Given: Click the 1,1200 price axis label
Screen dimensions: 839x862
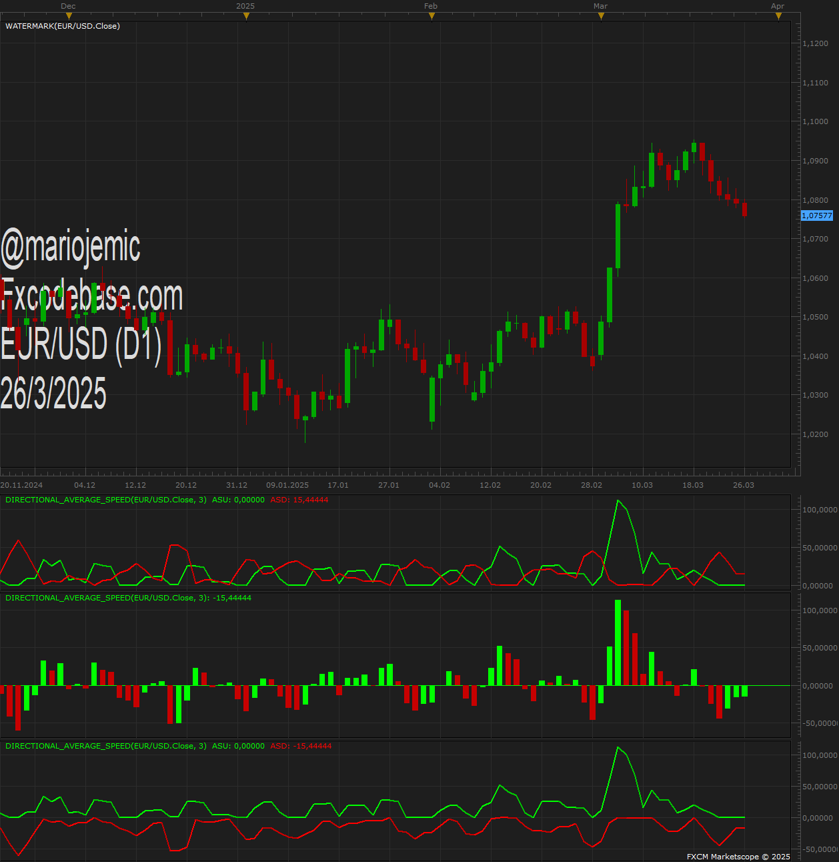Looking at the screenshot, I should [x=815, y=43].
